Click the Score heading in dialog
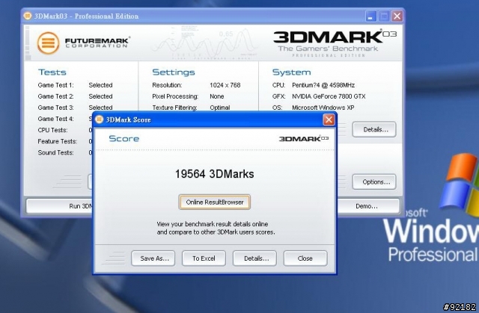Viewport: 479px width, 313px height. [124, 139]
